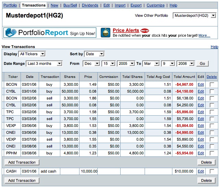Image resolution: width=220 pixels, height=188 pixels.
Task: Open the Sort by Date dropdown
Action: click(x=94, y=54)
